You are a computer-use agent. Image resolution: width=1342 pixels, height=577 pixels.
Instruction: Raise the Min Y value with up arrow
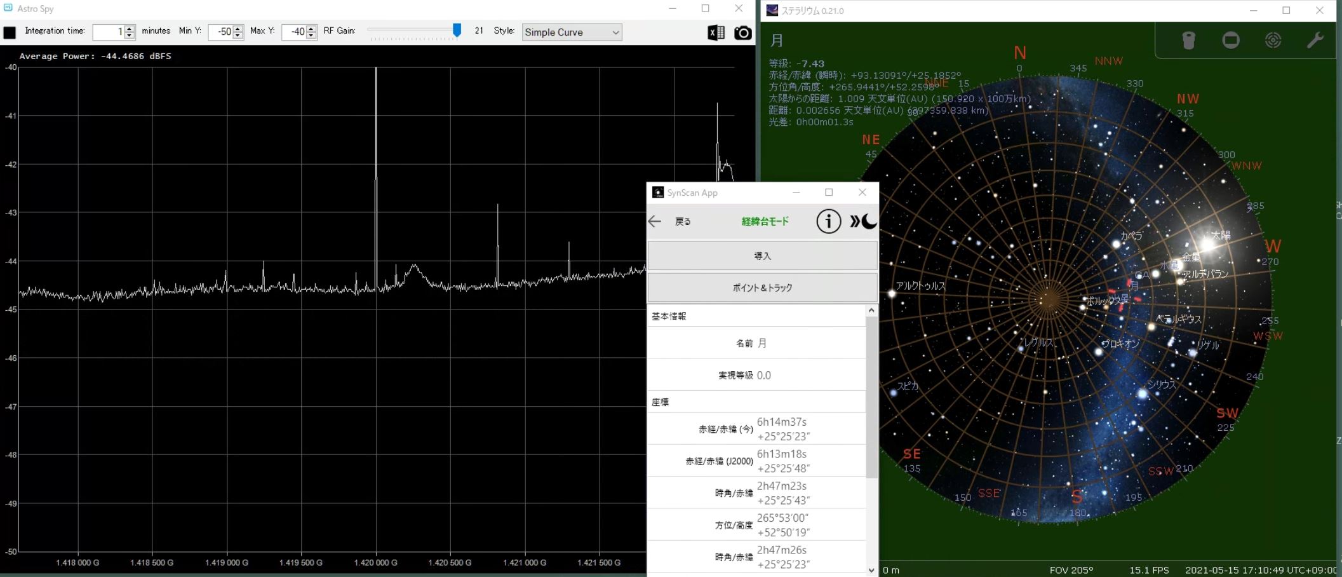(238, 28)
